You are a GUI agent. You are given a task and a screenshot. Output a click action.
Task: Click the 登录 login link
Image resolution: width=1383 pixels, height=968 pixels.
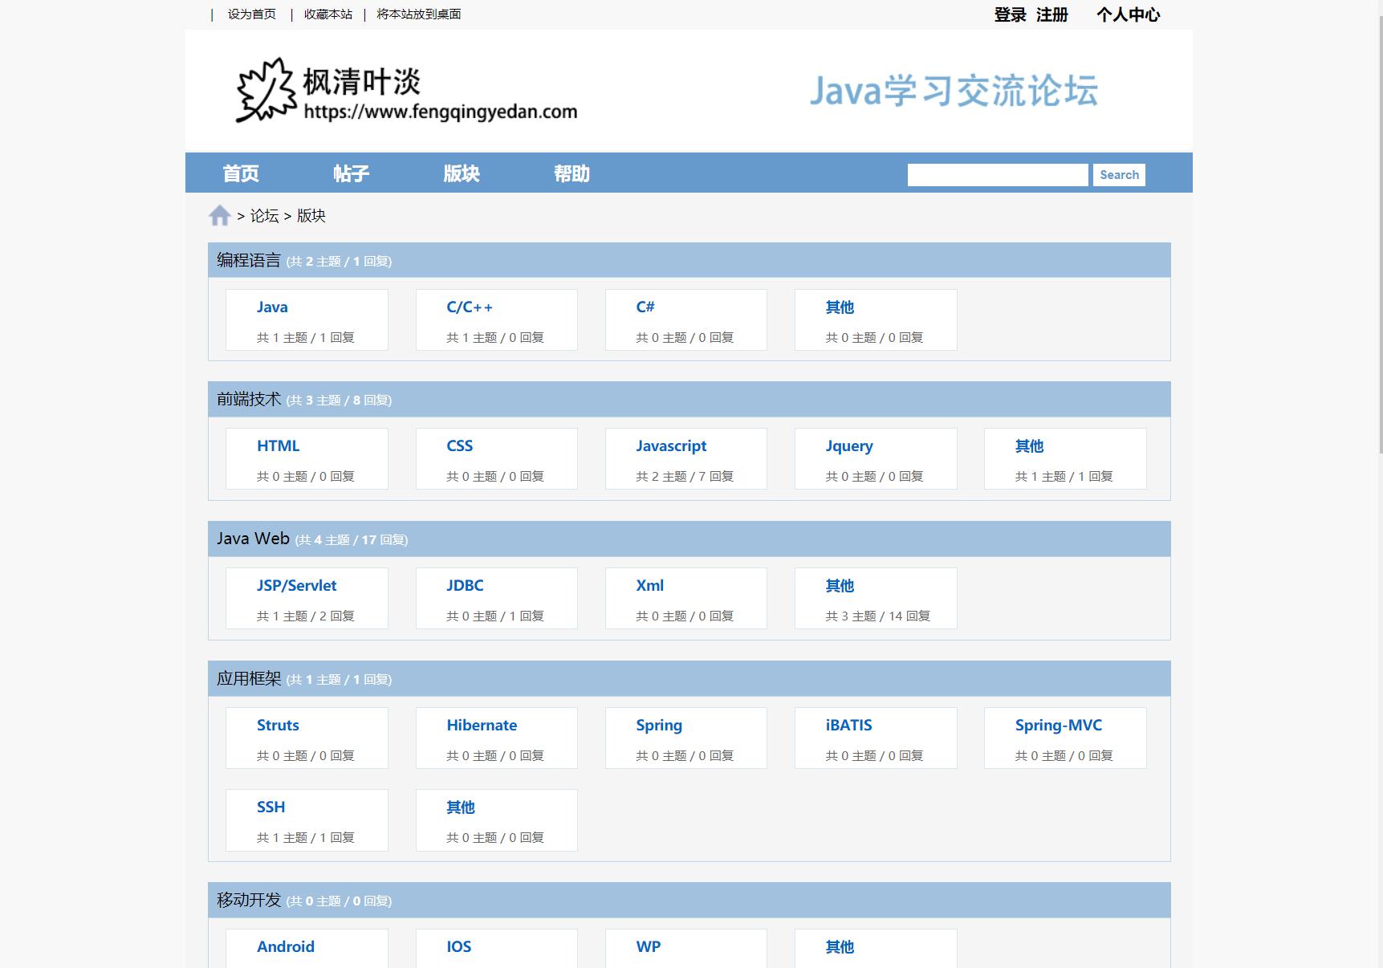point(1011,14)
